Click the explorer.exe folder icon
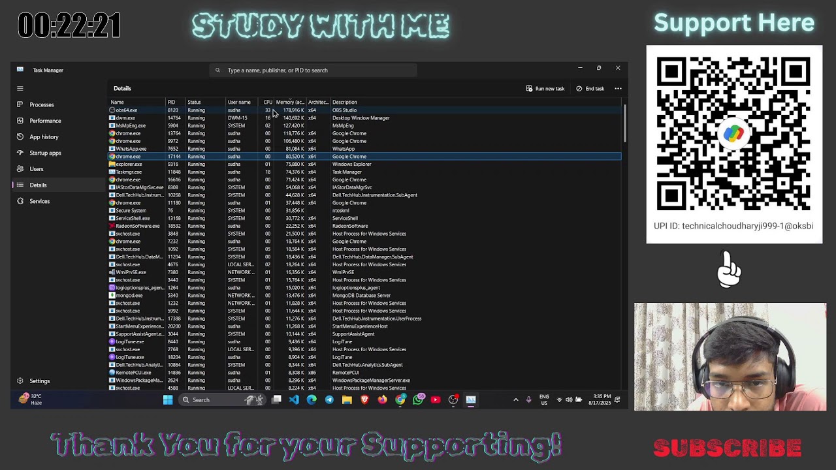The height and width of the screenshot is (470, 836). [112, 164]
